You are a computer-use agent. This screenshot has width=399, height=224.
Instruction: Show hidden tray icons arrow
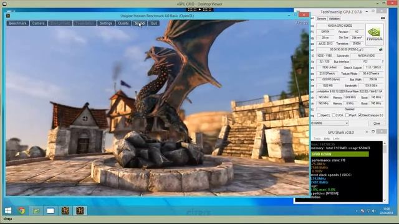click(356, 211)
